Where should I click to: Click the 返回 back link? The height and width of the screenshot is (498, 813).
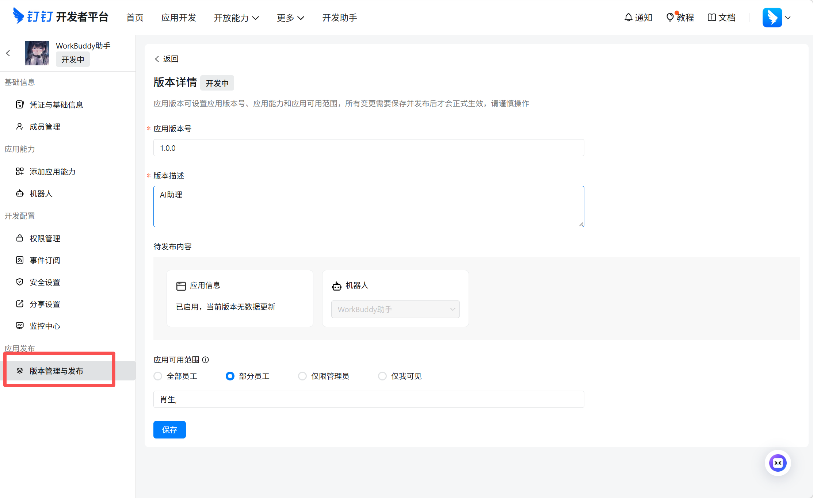167,59
